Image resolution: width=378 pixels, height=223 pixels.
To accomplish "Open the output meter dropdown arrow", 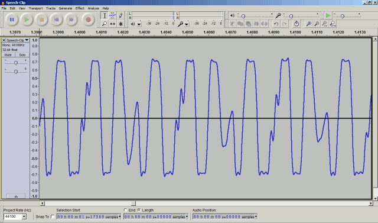I will pyautogui.click(x=139, y=24).
